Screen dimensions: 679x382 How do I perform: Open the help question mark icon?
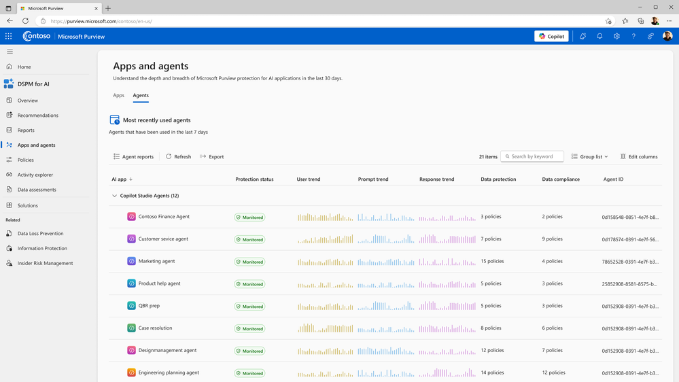633,37
